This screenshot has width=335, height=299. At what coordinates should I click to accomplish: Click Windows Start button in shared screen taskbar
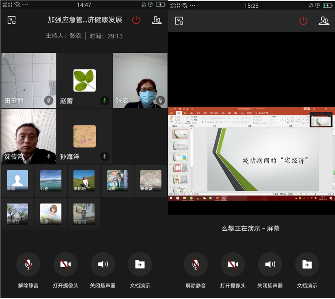tap(171, 199)
